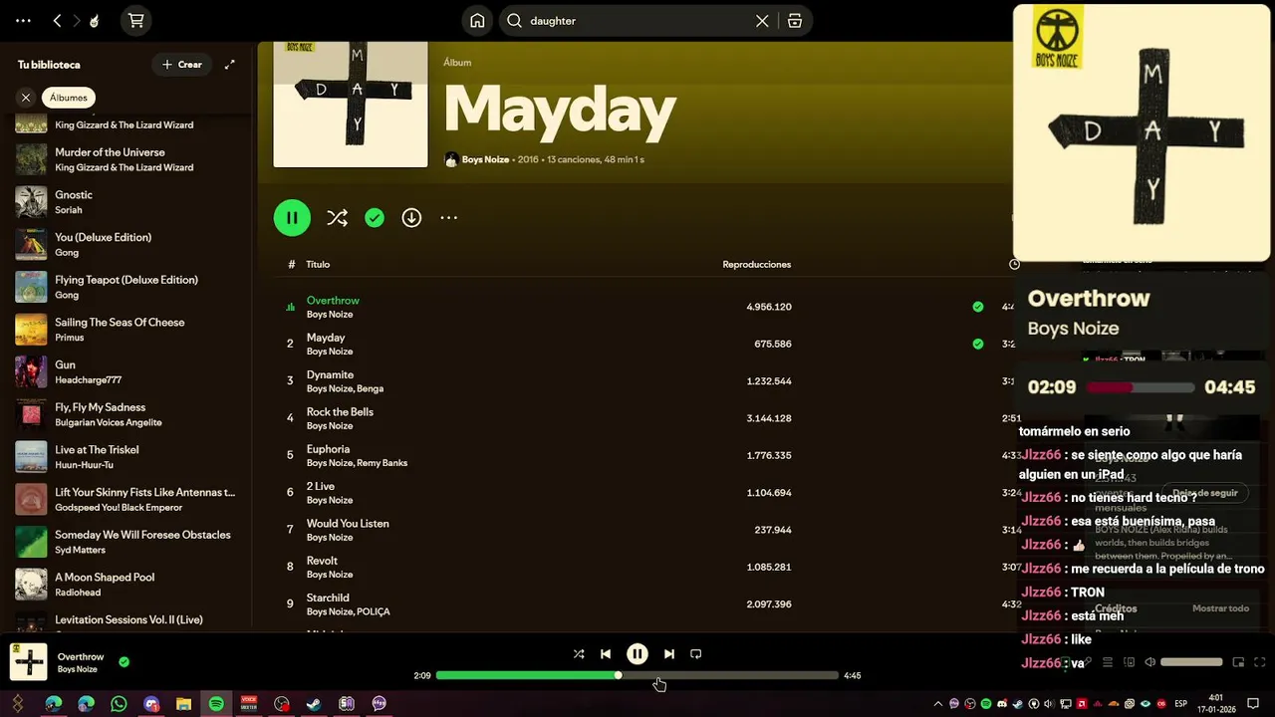Enter full screen player view

click(1260, 662)
